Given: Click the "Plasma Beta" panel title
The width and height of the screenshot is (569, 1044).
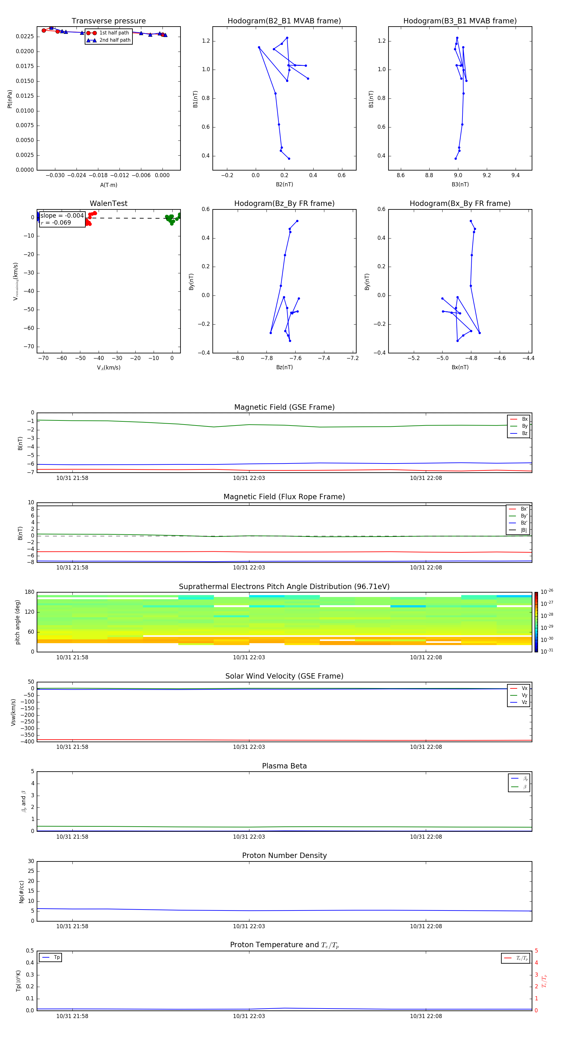Looking at the screenshot, I should coord(284,766).
